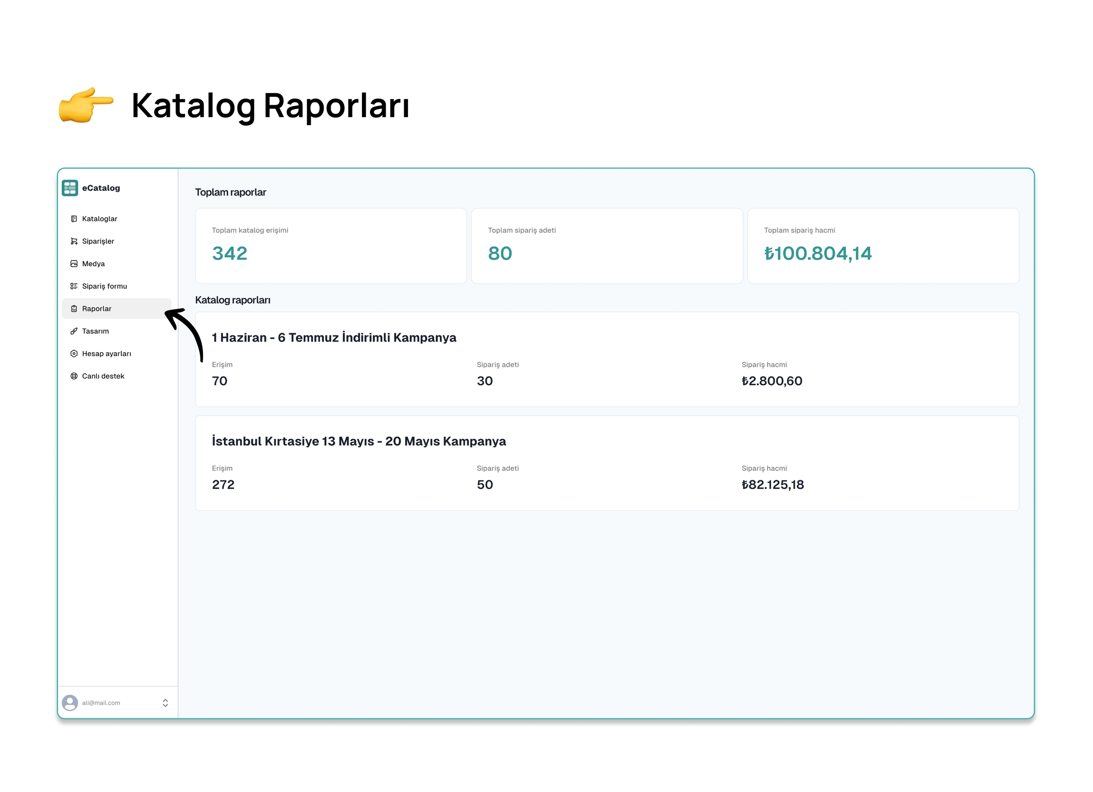Click the Toplam sipariş adeti card
This screenshot has width=1093, height=792.
pyautogui.click(x=607, y=246)
